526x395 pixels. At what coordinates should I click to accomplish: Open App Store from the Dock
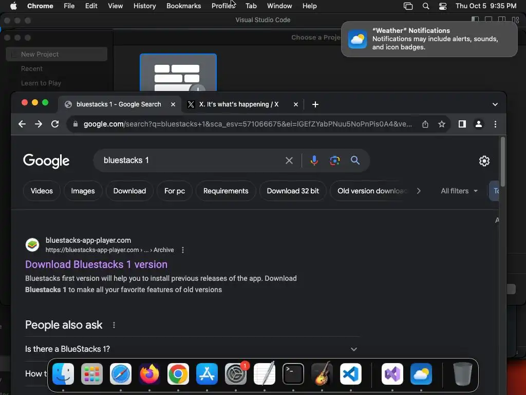(207, 374)
